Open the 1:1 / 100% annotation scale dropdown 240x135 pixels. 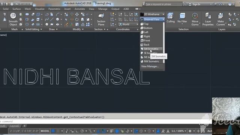tap(178, 131)
